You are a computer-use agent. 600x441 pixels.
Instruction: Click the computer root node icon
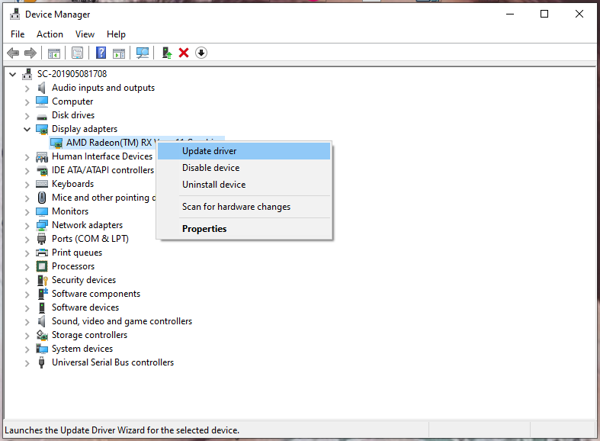pos(27,74)
